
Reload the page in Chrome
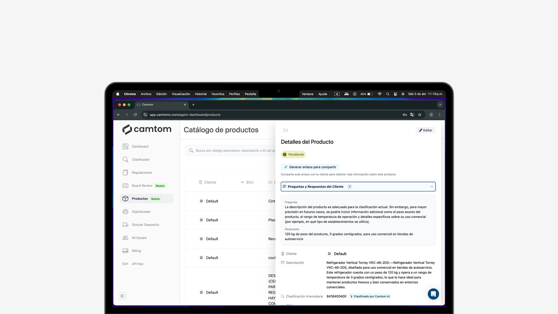point(135,115)
